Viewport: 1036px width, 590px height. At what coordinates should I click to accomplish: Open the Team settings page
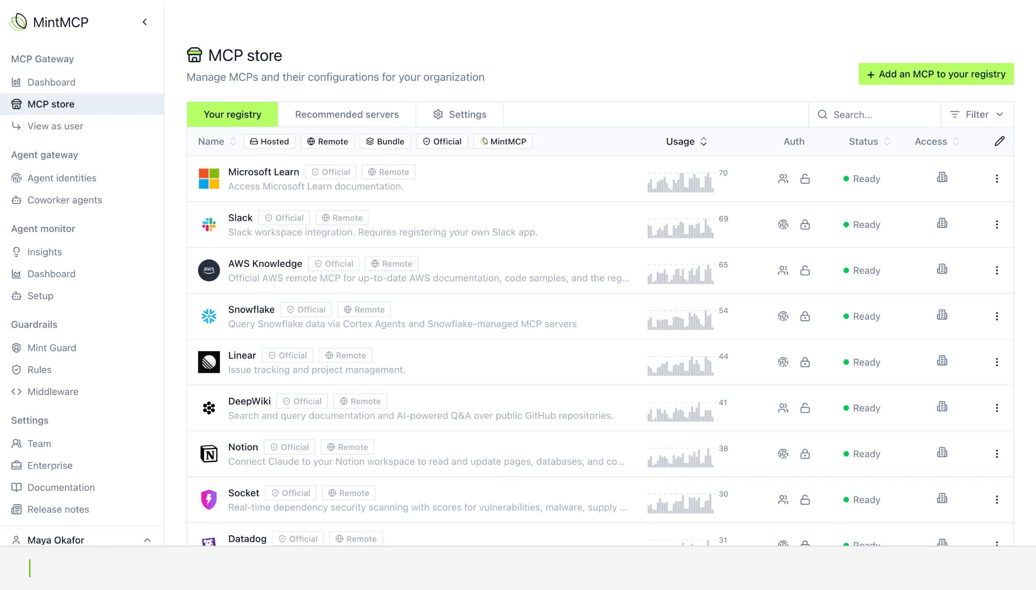click(82, 444)
